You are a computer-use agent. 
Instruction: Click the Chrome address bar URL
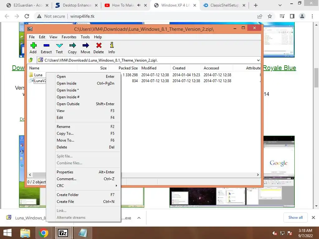pos(82,16)
